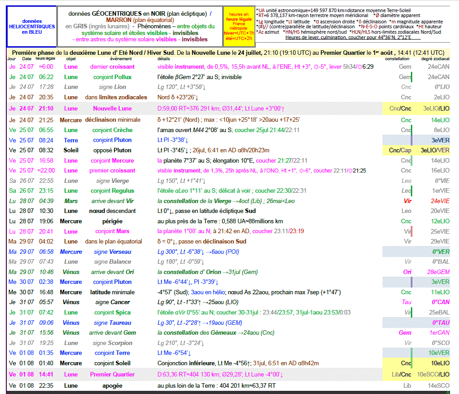Click the blue données HELIOCENTRIQUES box

pyautogui.click(x=32, y=27)
